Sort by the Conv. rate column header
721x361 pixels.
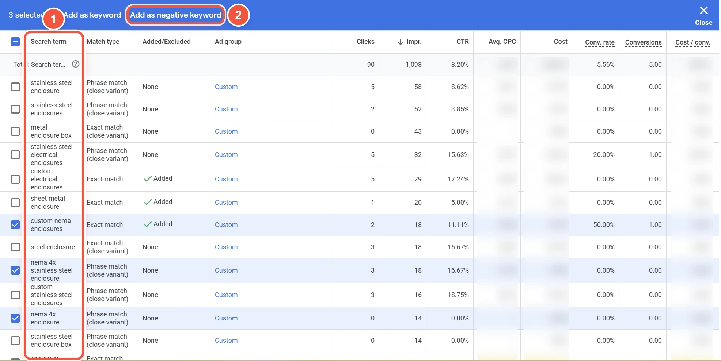point(600,42)
